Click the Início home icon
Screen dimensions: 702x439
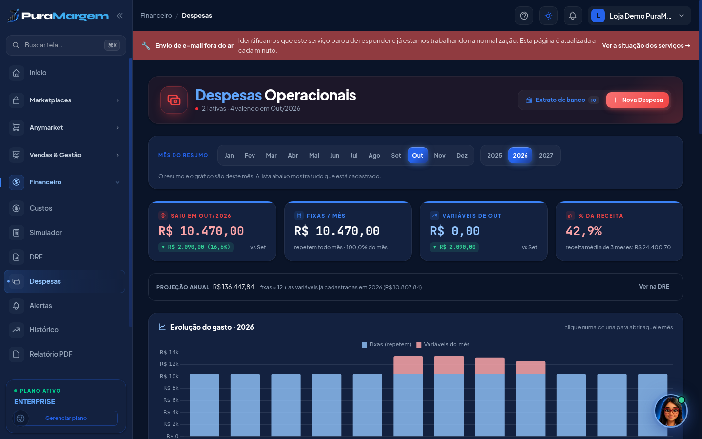(x=16, y=73)
